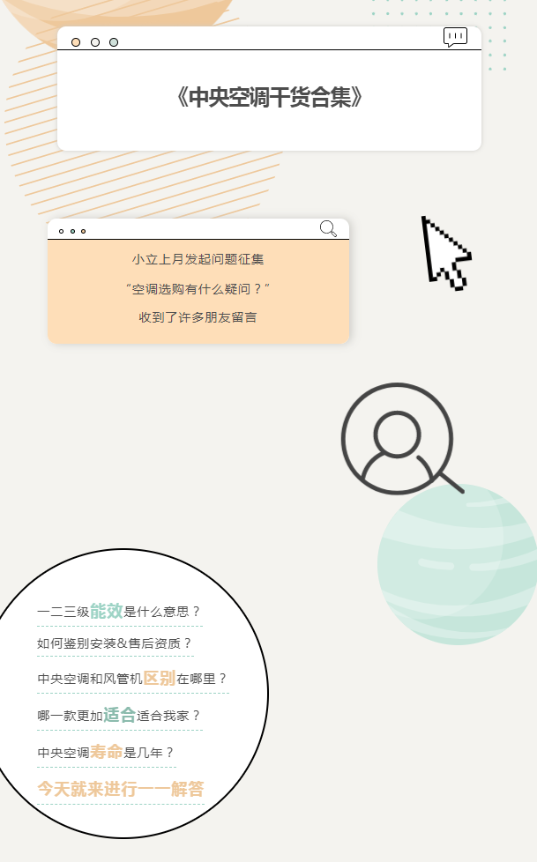Select the question 一二三级能效是什么意思？
Image resolution: width=537 pixels, height=862 pixels.
(x=119, y=612)
